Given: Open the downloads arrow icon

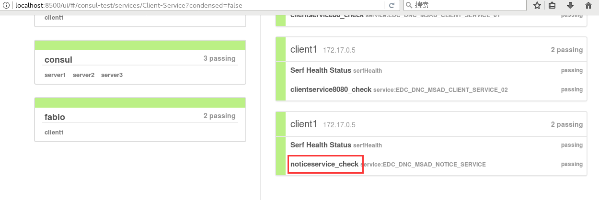Looking at the screenshot, I should pyautogui.click(x=570, y=5).
